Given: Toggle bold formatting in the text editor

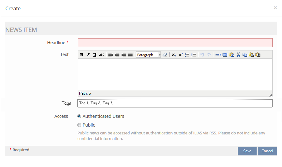Looking at the screenshot, I should (82, 55).
